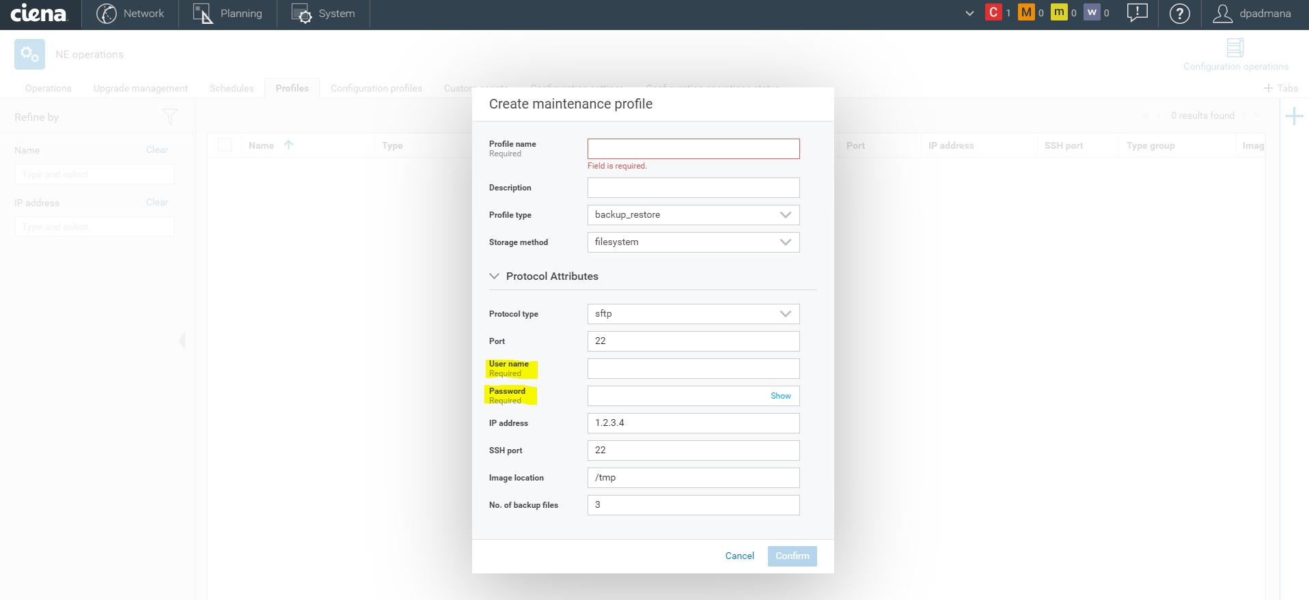Open the Planning menu
1309x600 pixels.
(x=228, y=14)
